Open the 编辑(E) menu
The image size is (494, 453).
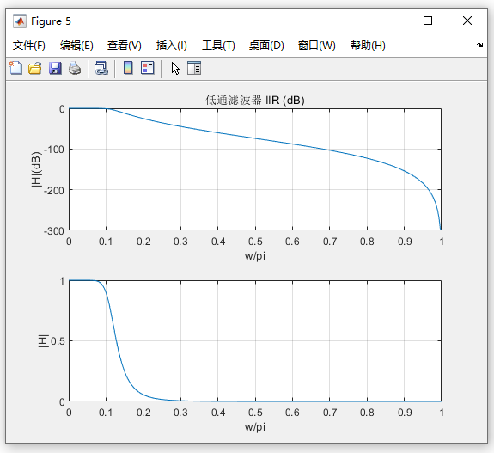(x=76, y=46)
